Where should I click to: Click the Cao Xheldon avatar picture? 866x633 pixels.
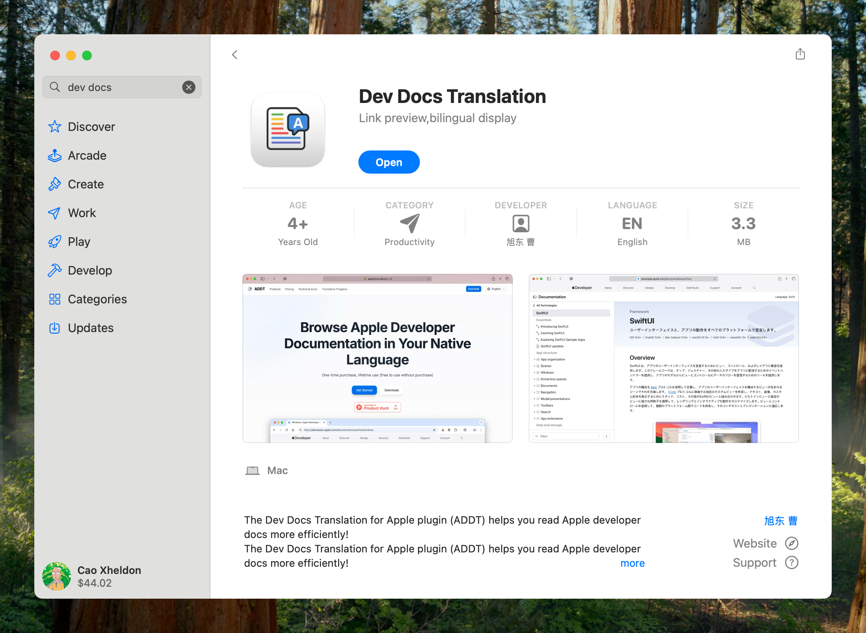coord(57,576)
